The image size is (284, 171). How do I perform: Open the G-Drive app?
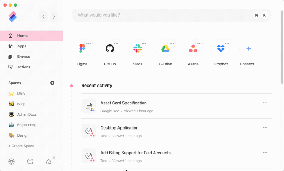click(x=165, y=49)
